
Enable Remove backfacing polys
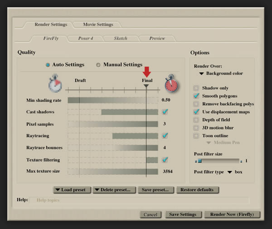point(196,104)
